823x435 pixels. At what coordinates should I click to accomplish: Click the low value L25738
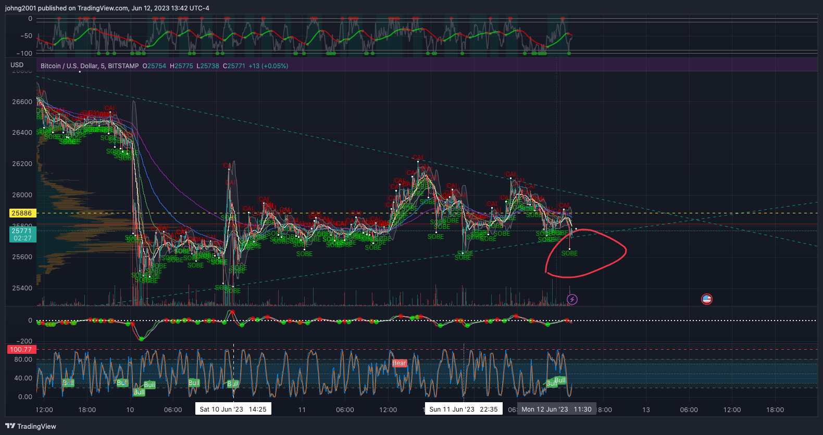click(208, 66)
